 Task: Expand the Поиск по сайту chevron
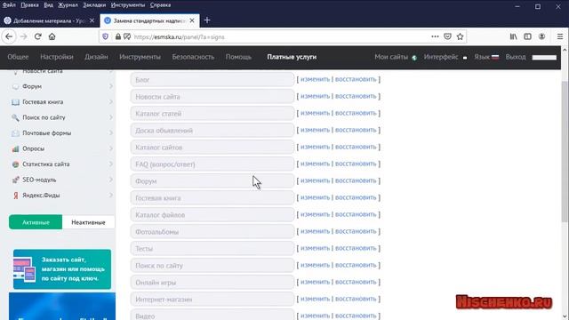[110, 117]
